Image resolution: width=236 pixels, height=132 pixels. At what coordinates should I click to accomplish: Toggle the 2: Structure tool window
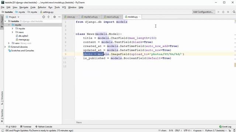tap(2, 98)
